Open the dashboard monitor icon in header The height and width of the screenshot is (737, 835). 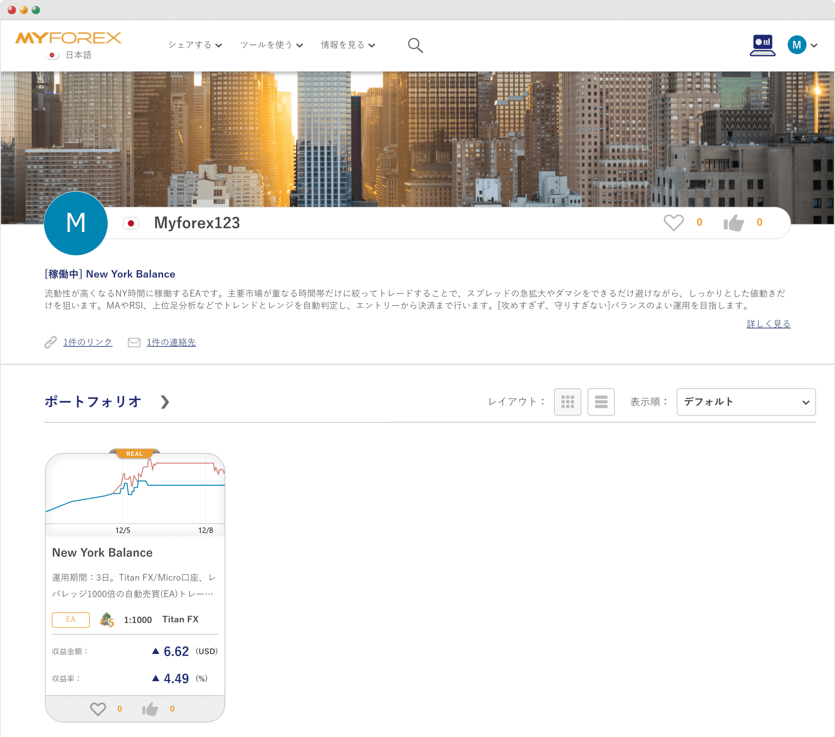(762, 45)
